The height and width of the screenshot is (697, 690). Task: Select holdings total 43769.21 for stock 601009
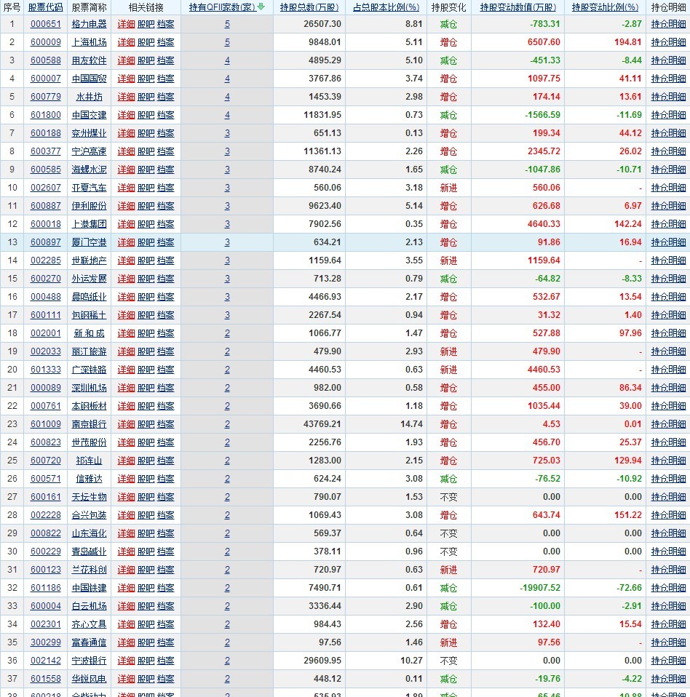(322, 424)
